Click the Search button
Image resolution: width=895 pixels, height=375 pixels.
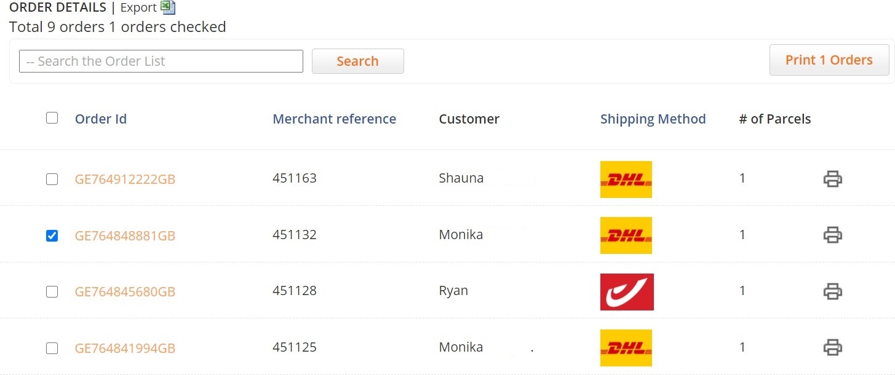click(x=358, y=61)
